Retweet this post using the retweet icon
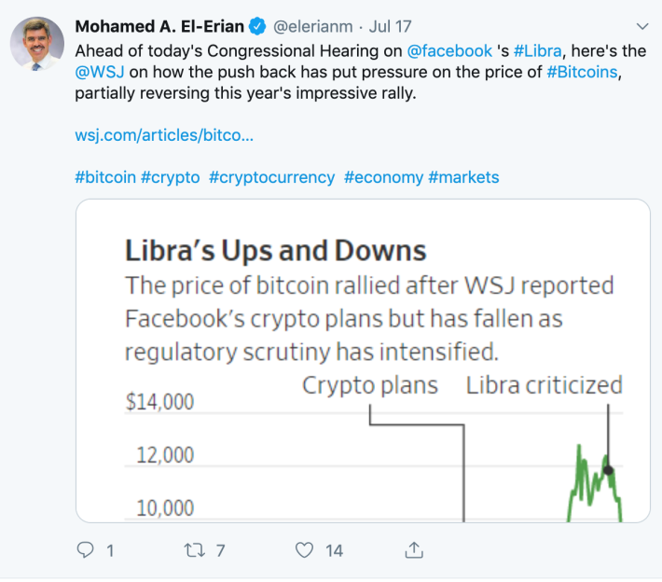 click(195, 550)
